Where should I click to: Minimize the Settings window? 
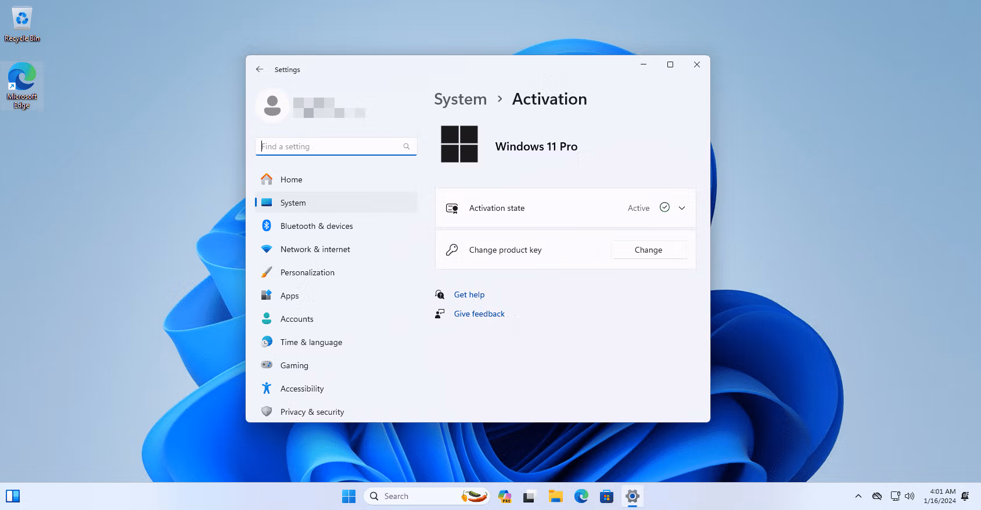pos(644,64)
